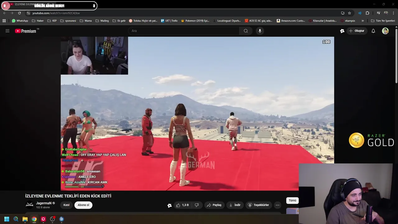Image resolution: width=398 pixels, height=224 pixels.
Task: Open the ACK E2 AC güç bookmark
Action: tap(258, 21)
